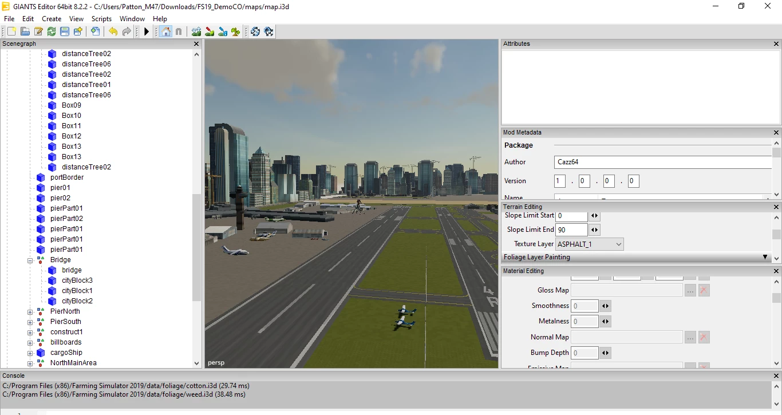Expand the PierNorth tree node
The image size is (782, 415).
[x=30, y=311]
